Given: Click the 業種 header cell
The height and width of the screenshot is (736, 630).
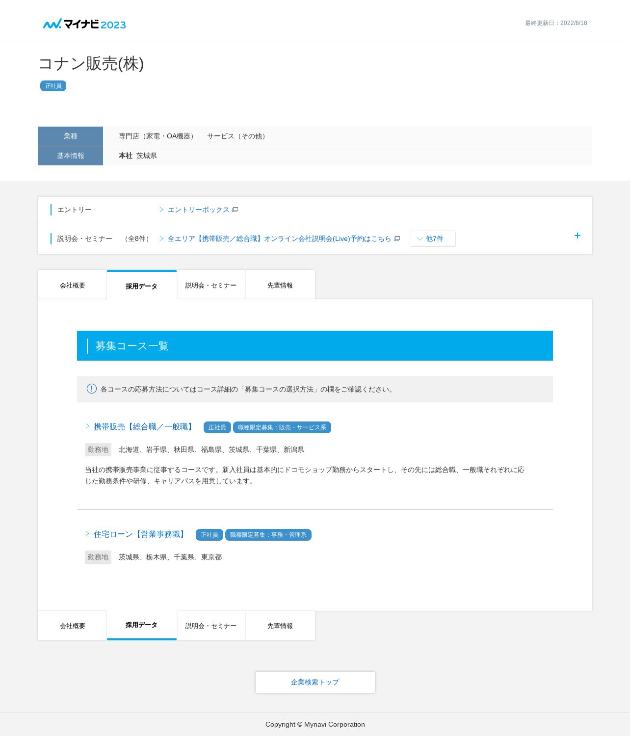Looking at the screenshot, I should pyautogui.click(x=70, y=136).
